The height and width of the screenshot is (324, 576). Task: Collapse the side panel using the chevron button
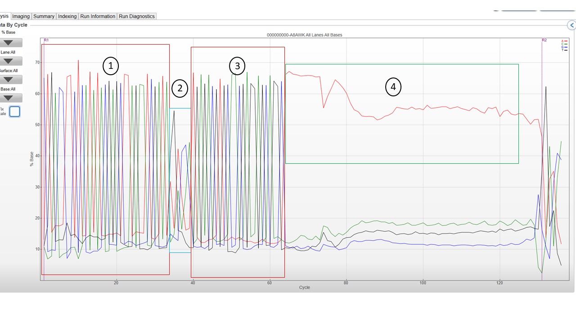(571, 26)
